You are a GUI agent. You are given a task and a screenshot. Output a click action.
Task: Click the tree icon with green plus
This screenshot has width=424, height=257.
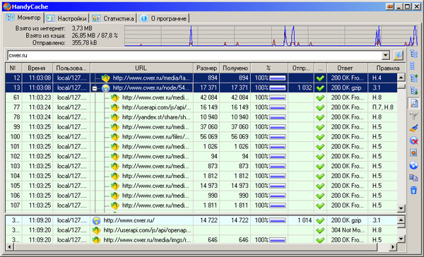coord(413,78)
